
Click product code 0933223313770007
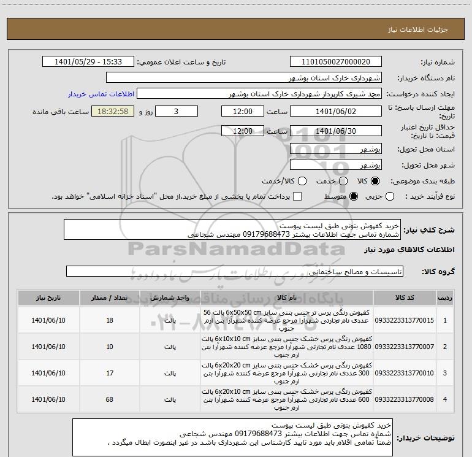click(405, 347)
